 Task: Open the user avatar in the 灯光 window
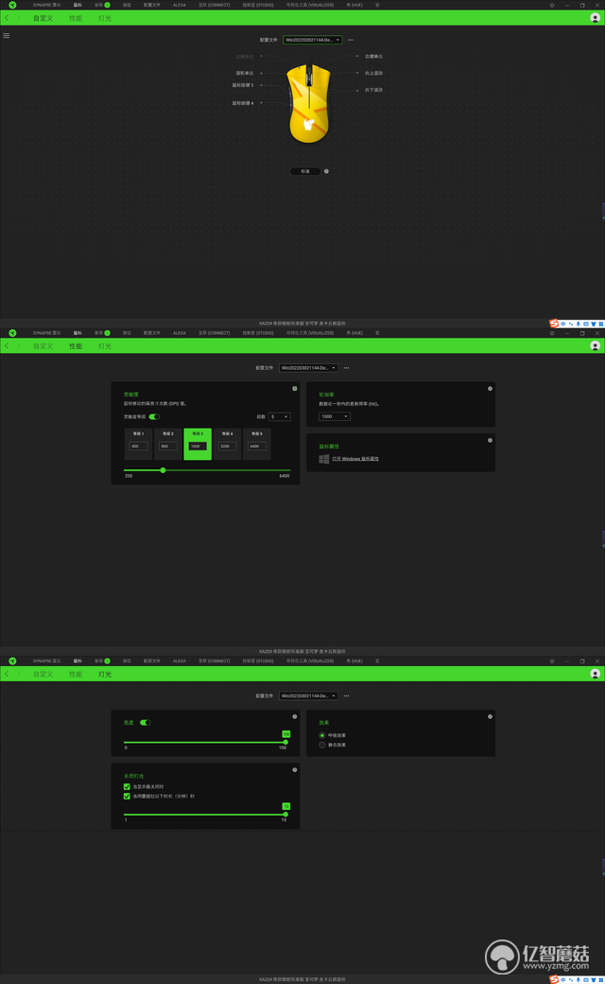(595, 674)
